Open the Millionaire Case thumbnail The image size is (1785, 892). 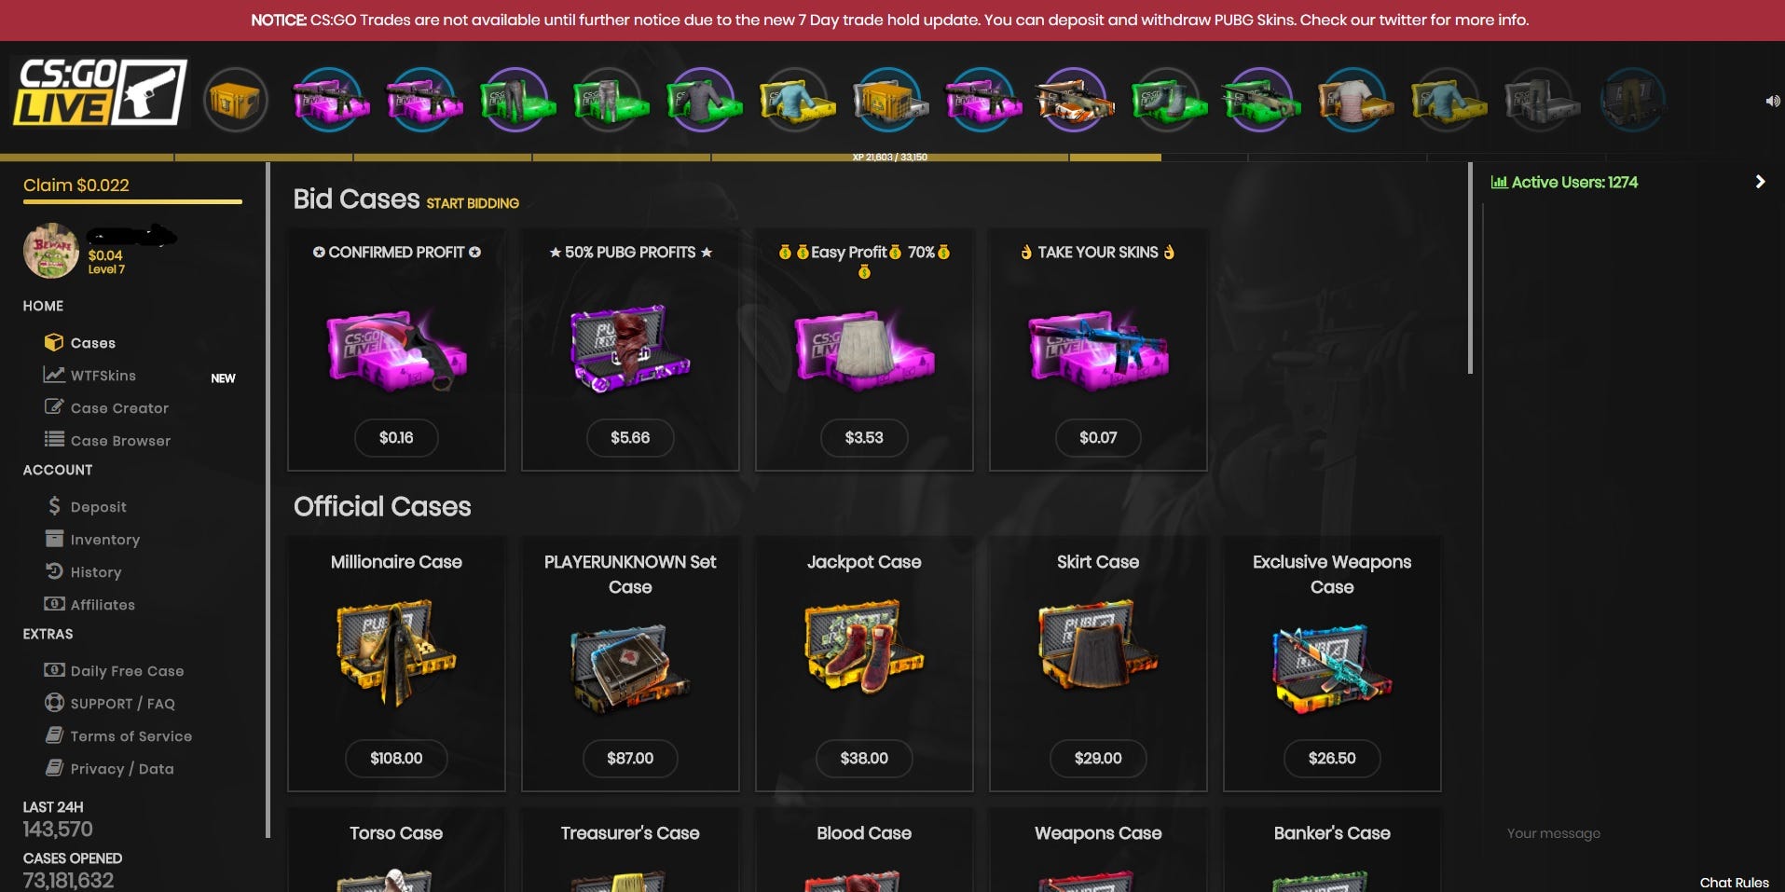click(396, 652)
